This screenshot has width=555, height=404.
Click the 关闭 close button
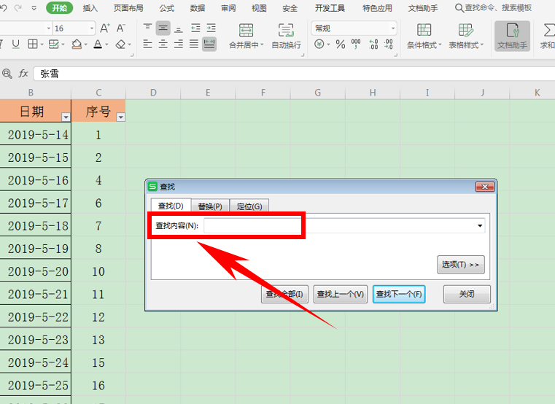coord(467,294)
